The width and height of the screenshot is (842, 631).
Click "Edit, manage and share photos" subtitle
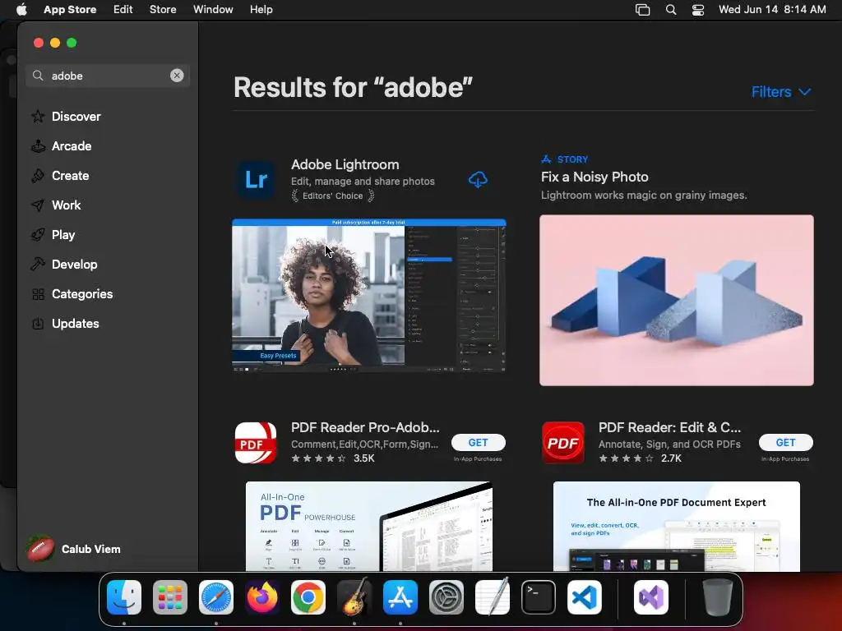tap(363, 182)
